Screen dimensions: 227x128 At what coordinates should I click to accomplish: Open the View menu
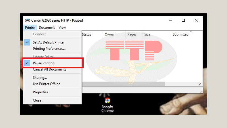pos(62,28)
